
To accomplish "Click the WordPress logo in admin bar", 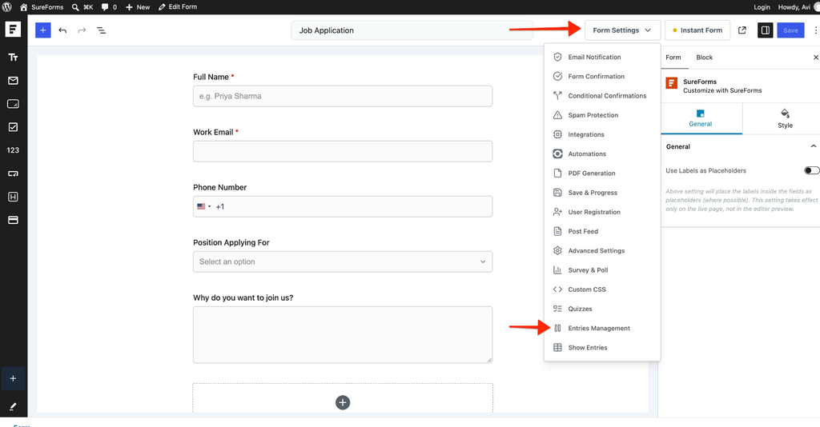I will click(6, 7).
